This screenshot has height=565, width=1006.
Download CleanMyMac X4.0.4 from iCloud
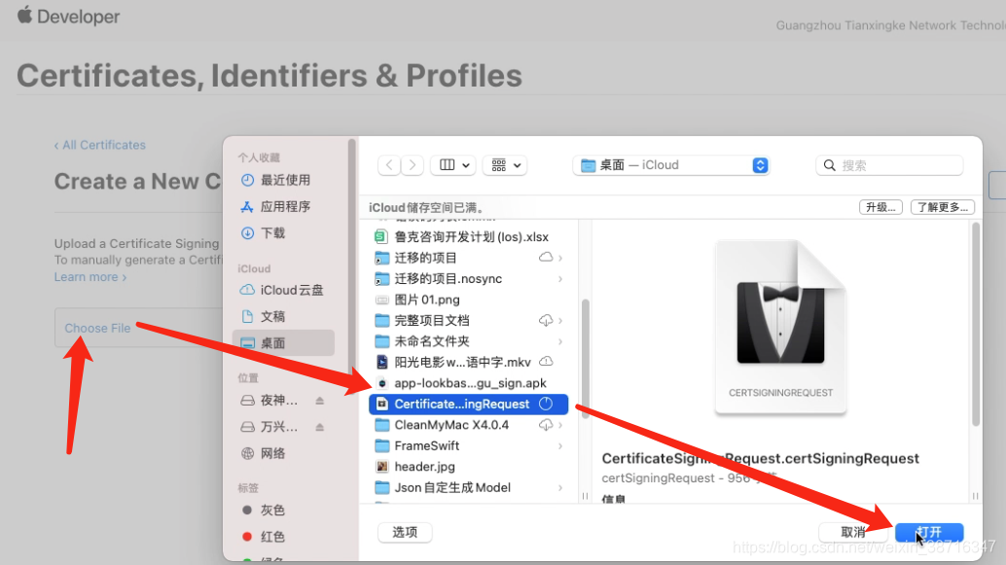tap(546, 425)
